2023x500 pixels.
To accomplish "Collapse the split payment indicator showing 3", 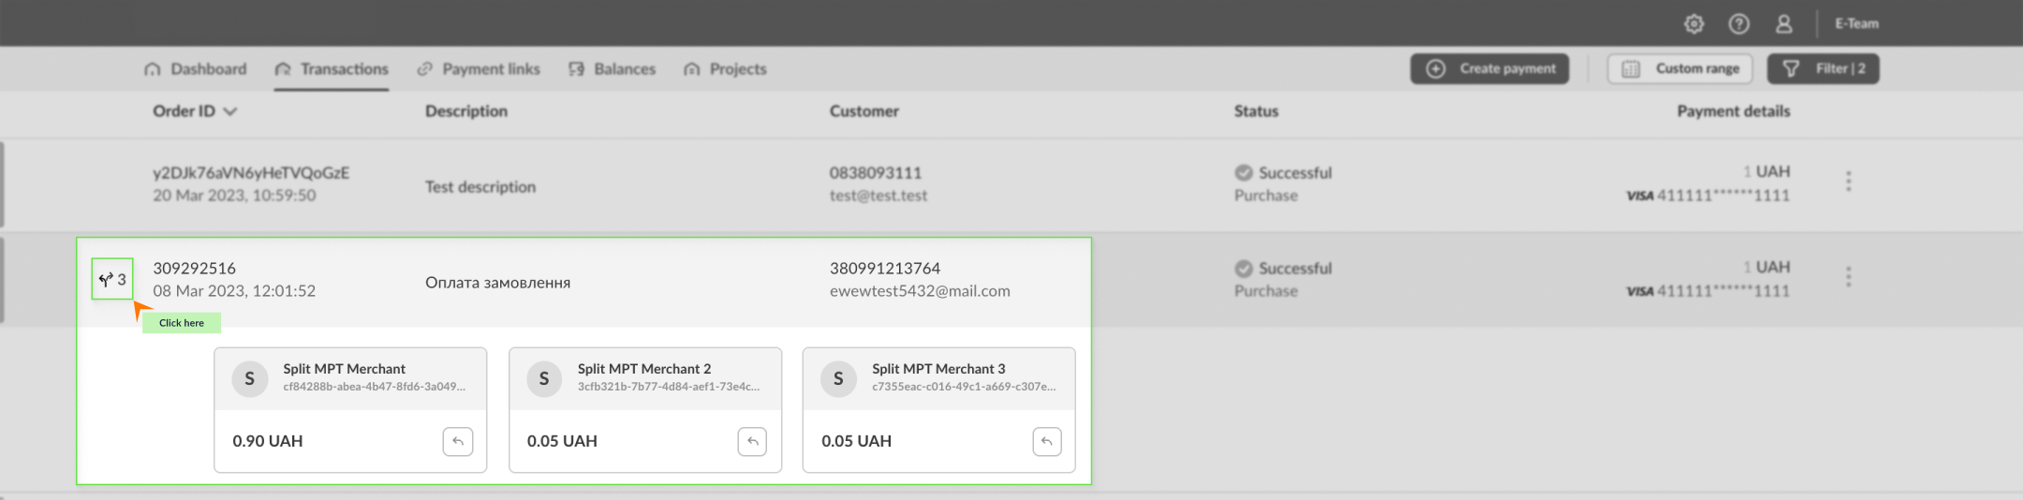I will [112, 279].
